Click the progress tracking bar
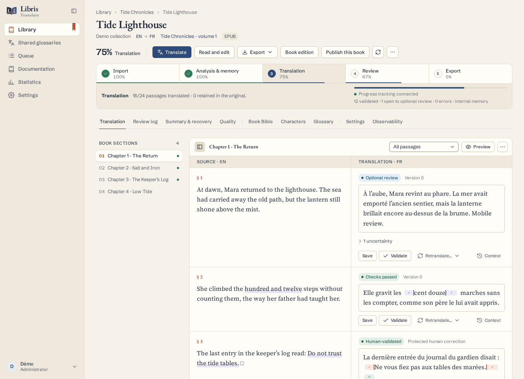The width and height of the screenshot is (524, 379). (430, 88)
